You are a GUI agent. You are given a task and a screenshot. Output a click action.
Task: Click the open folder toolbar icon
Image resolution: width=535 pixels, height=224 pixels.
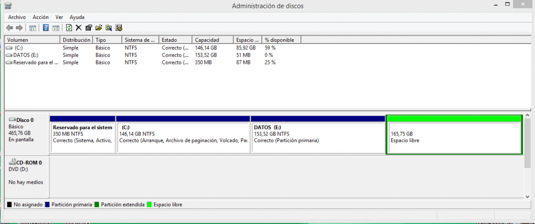click(98, 28)
